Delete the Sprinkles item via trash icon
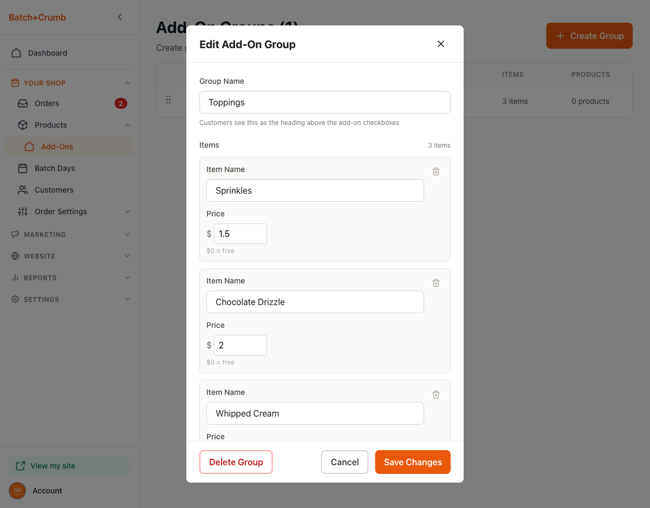The width and height of the screenshot is (650, 508). pyautogui.click(x=436, y=171)
